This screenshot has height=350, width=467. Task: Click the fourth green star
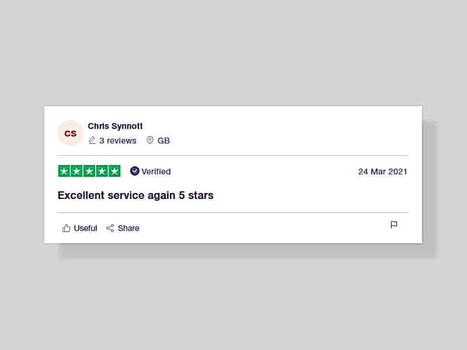pyautogui.click(x=102, y=171)
